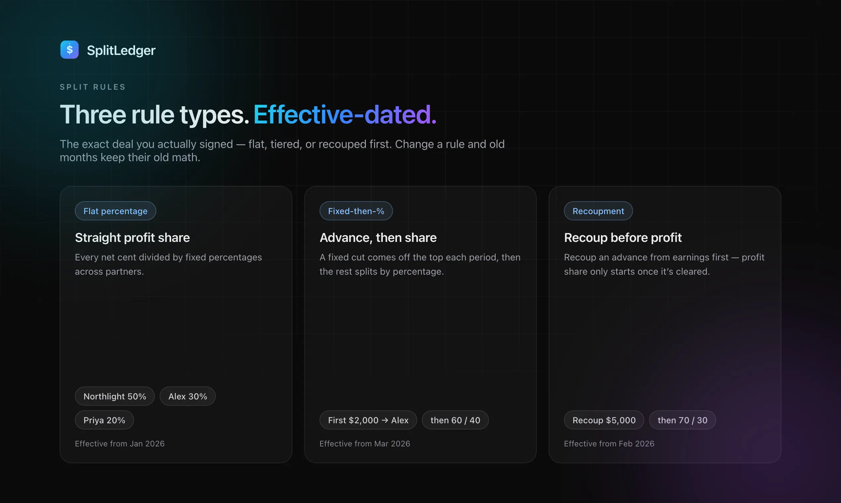841x503 pixels.
Task: Select the Fixed-then-% tag
Action: [356, 211]
